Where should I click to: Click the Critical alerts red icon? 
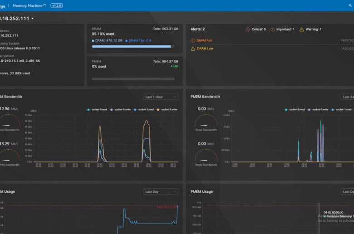point(248,29)
